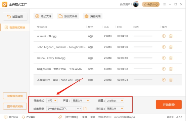Click progress bar of ai mini row

point(143,36)
